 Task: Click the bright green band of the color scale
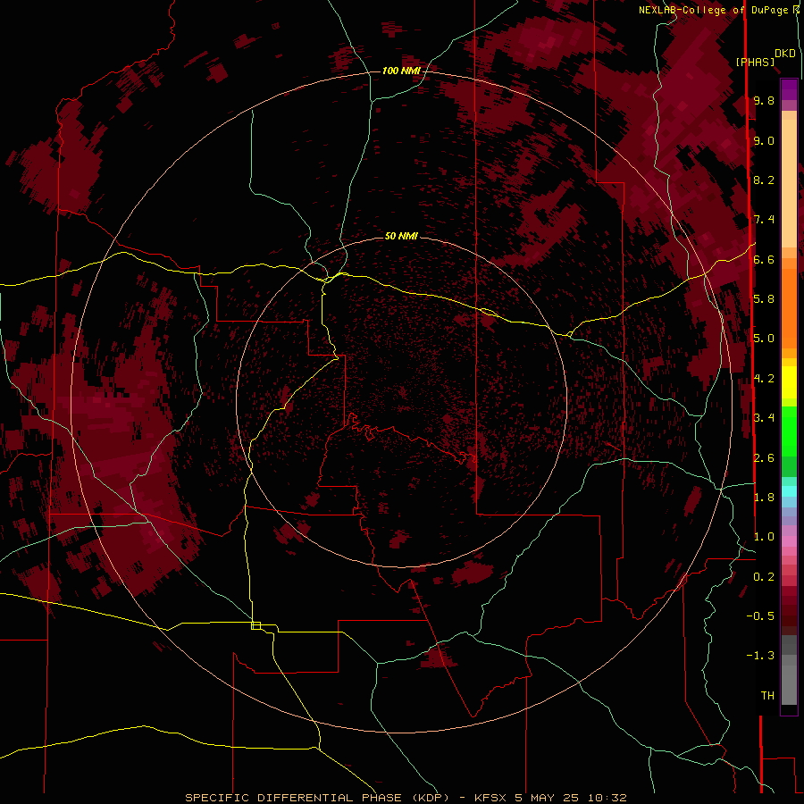click(x=789, y=432)
